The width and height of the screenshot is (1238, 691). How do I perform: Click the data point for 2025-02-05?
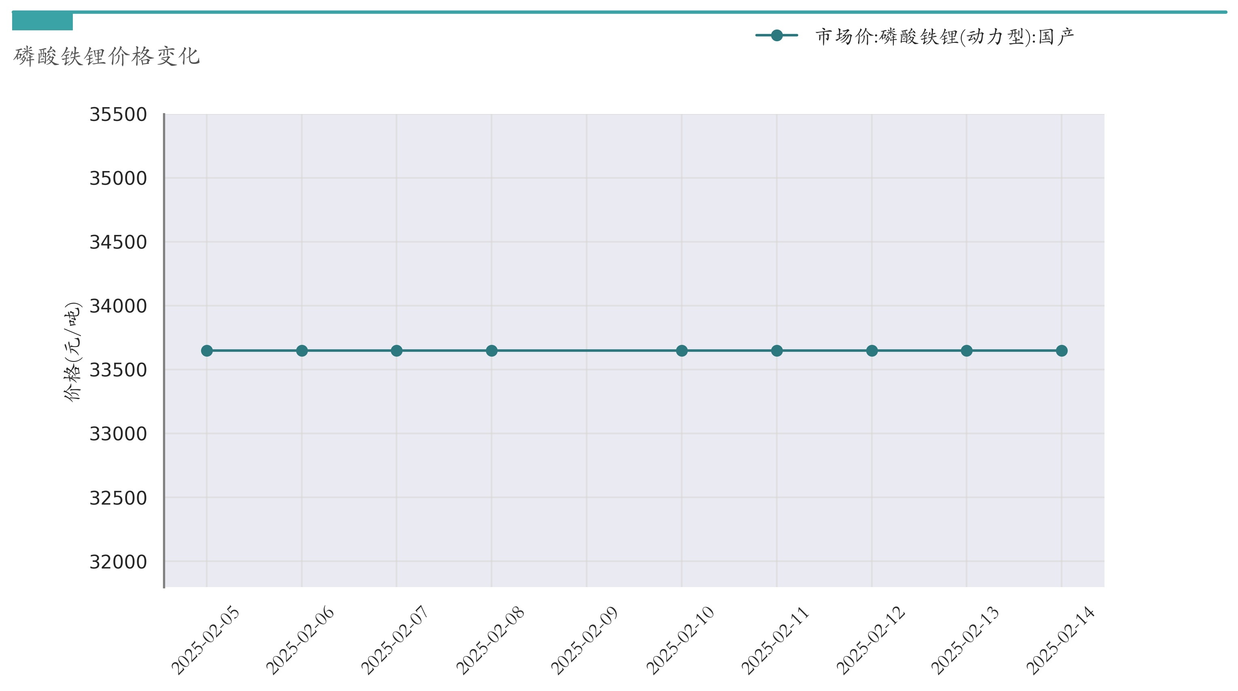[207, 351]
